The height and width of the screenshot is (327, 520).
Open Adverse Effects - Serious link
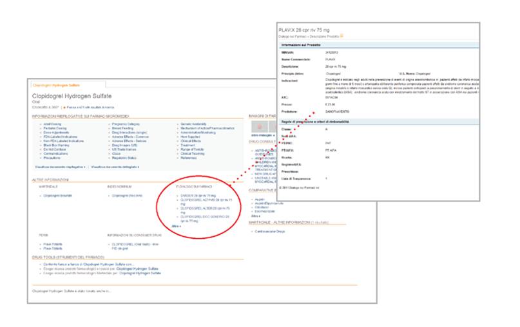(129, 141)
